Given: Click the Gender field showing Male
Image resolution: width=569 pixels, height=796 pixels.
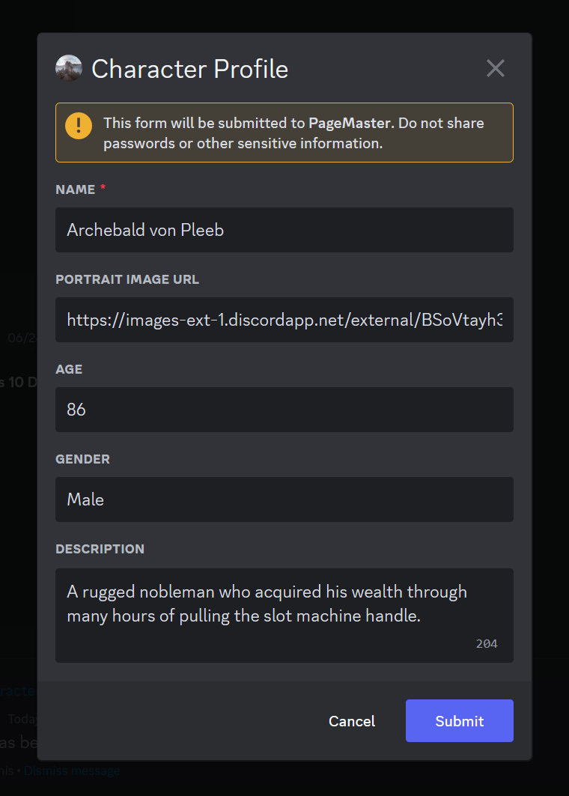Looking at the screenshot, I should (284, 499).
